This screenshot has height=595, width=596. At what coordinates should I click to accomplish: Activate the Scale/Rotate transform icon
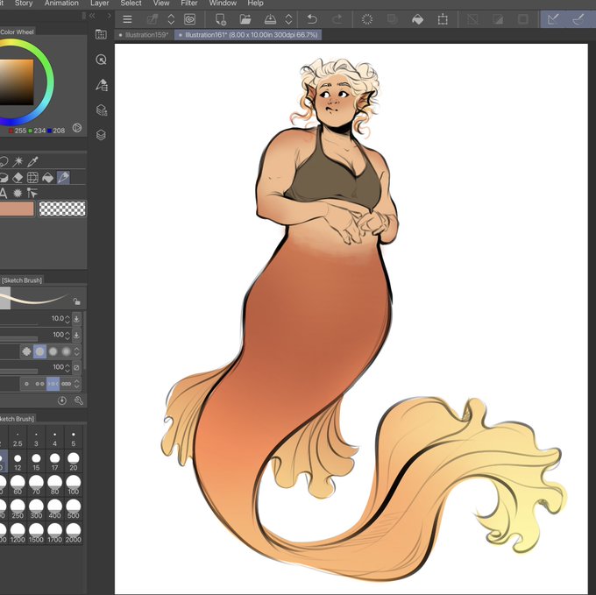(x=443, y=19)
